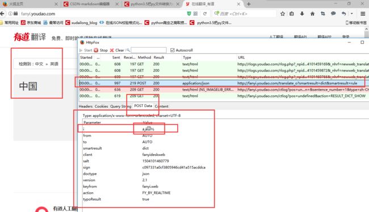
Task: Click the 中国 text in translation input
Action: (28, 86)
